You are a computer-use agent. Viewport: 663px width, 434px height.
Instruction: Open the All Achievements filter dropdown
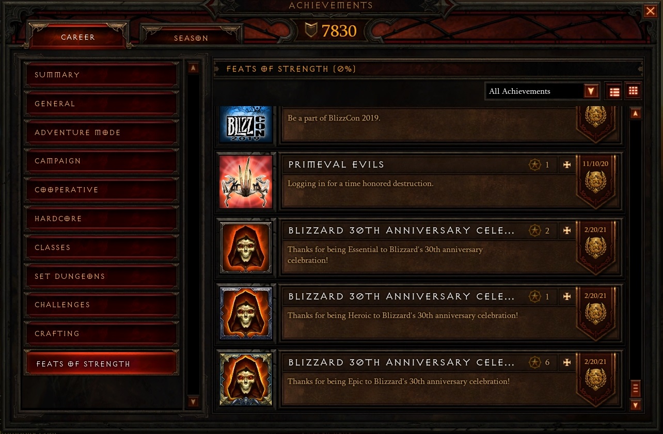coord(542,91)
